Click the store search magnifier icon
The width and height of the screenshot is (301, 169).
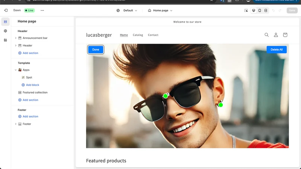267,35
